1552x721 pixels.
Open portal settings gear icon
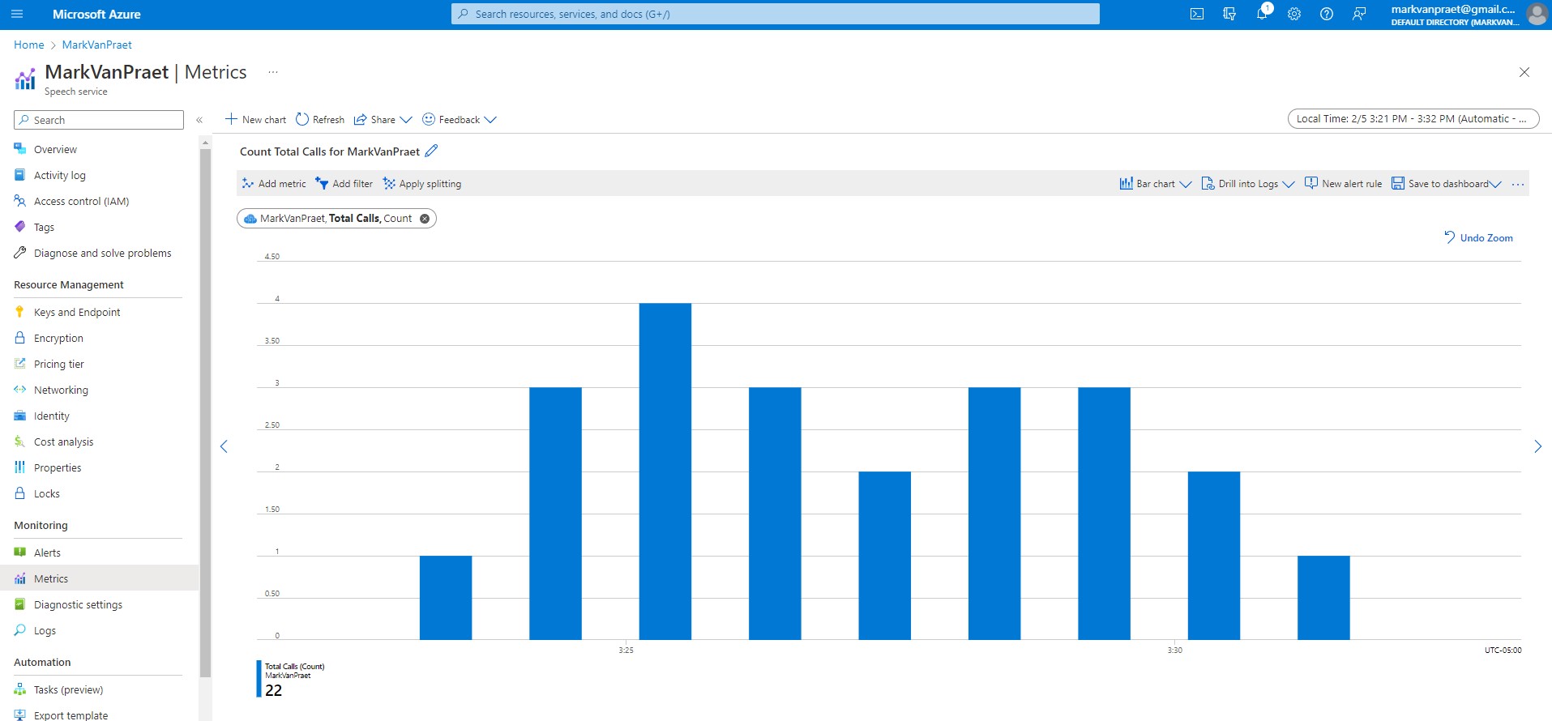1293,14
